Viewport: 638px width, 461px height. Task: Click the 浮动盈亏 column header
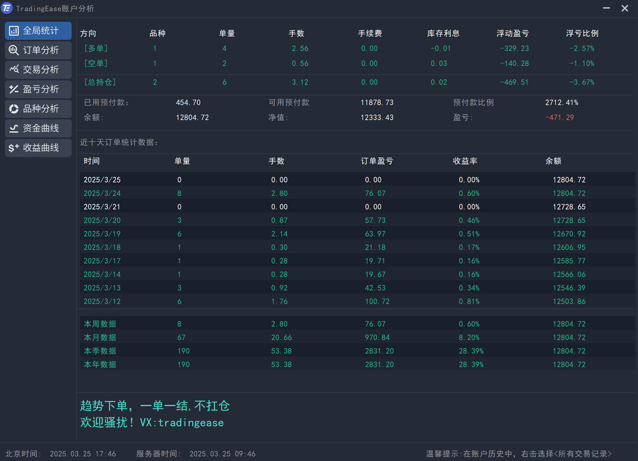pos(513,33)
